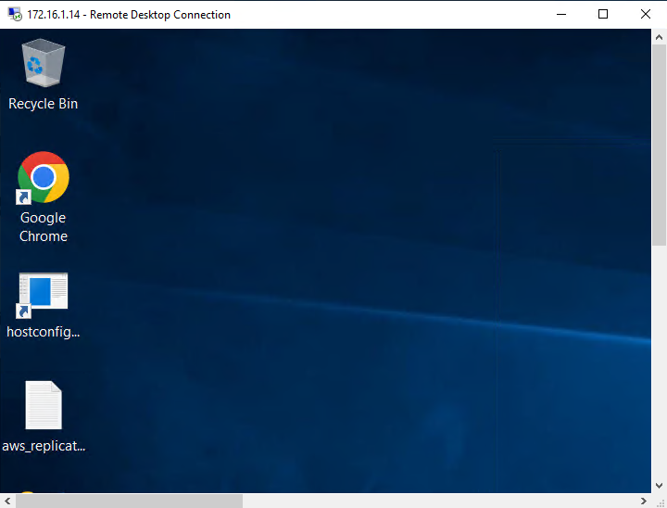Click the vertical scrollbar up arrow
This screenshot has width=667, height=508.
click(659, 37)
